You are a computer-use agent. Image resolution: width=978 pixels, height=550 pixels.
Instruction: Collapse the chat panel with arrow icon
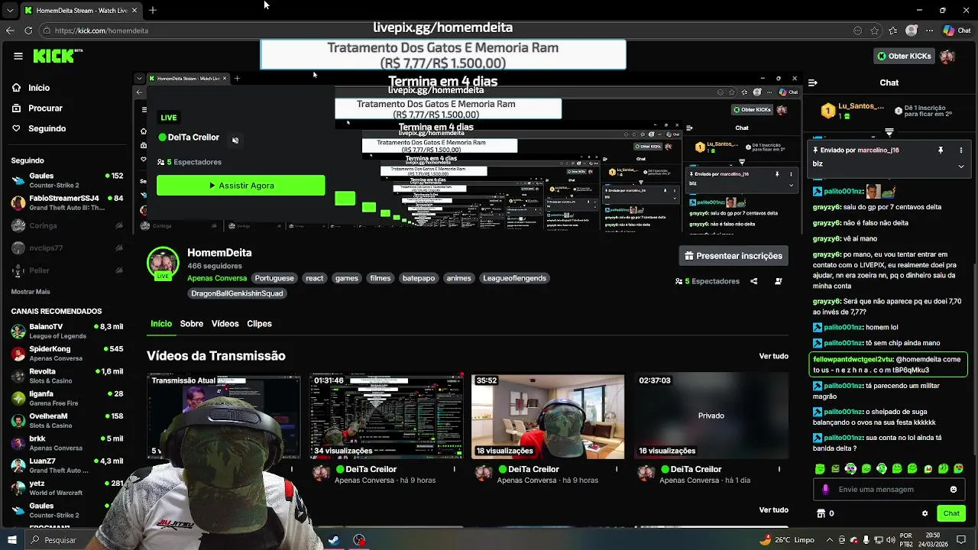(813, 82)
